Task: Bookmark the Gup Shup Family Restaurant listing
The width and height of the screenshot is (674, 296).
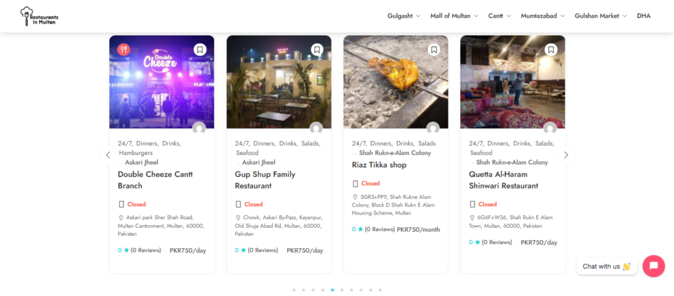Action: [x=317, y=49]
